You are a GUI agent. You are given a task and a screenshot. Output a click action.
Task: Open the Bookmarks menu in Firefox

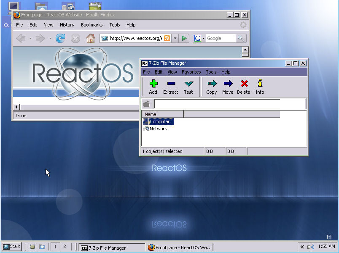coord(91,25)
